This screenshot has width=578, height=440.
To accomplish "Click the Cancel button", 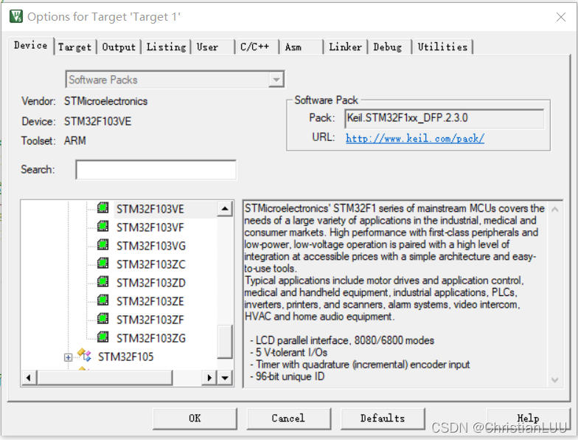I will (x=288, y=418).
